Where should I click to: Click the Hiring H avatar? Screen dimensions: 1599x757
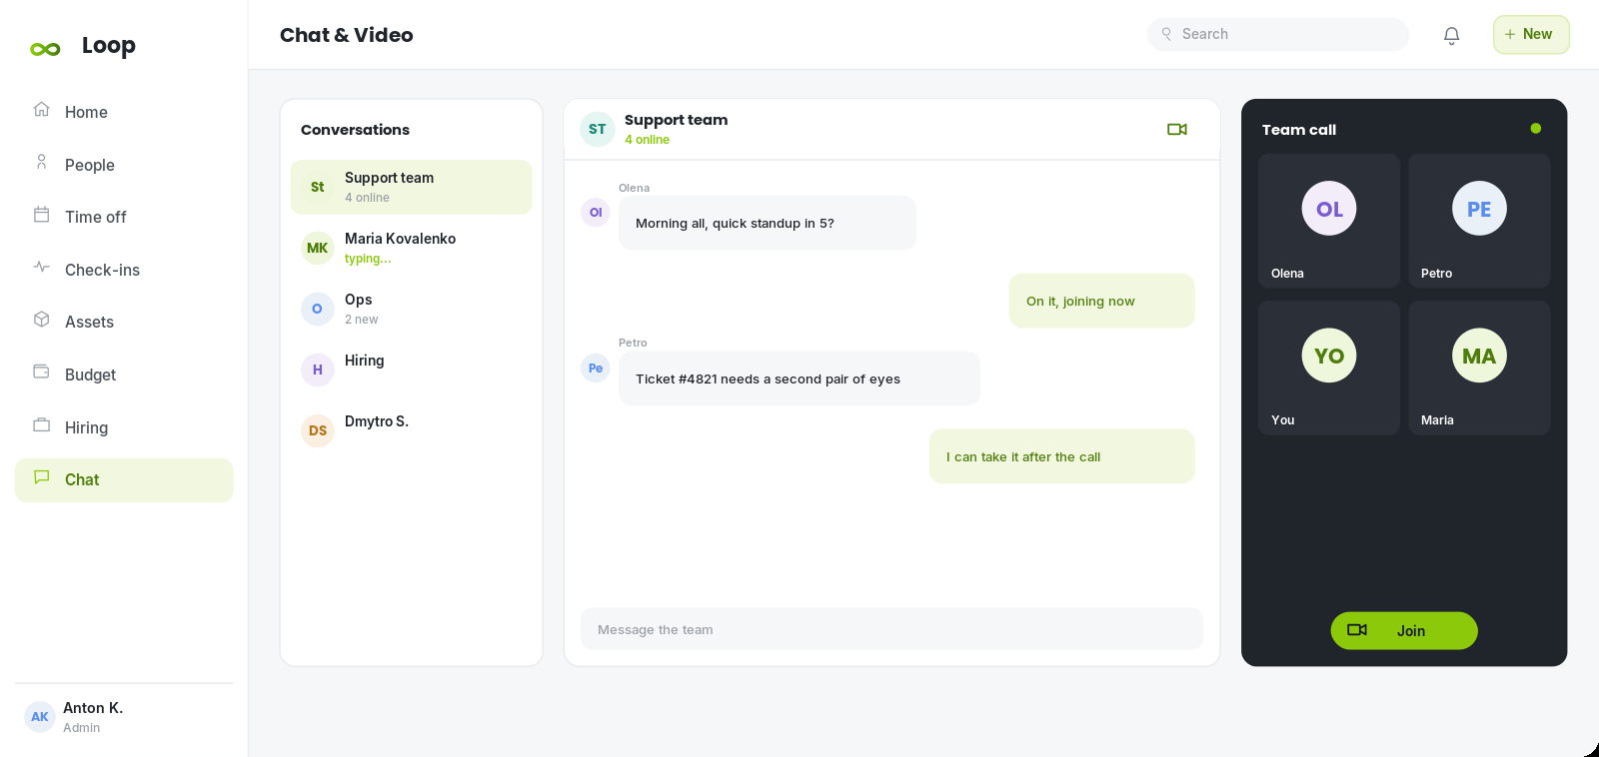pos(318,370)
